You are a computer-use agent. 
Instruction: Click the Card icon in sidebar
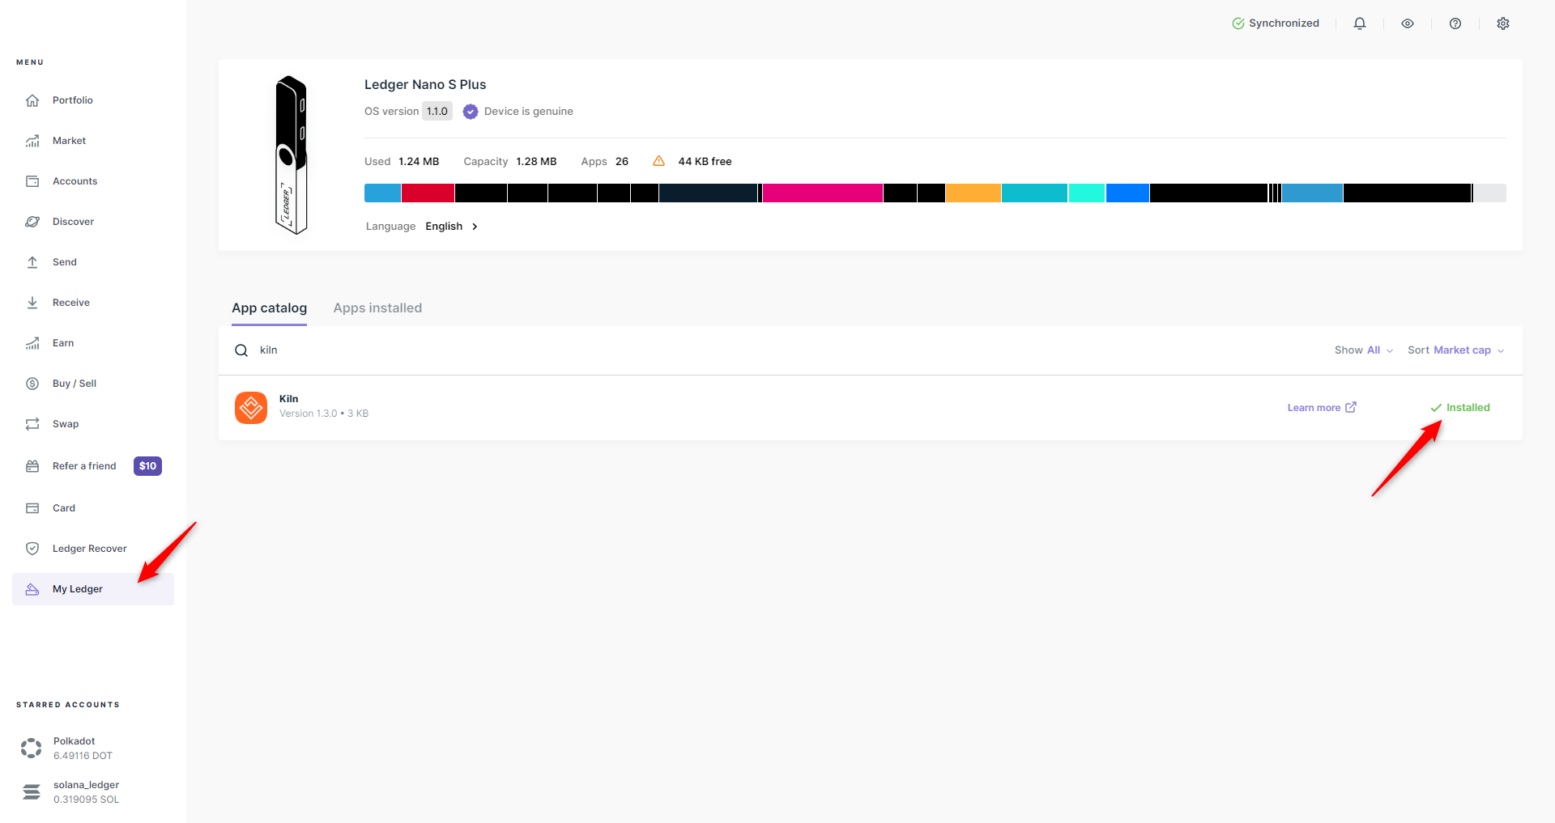32,508
